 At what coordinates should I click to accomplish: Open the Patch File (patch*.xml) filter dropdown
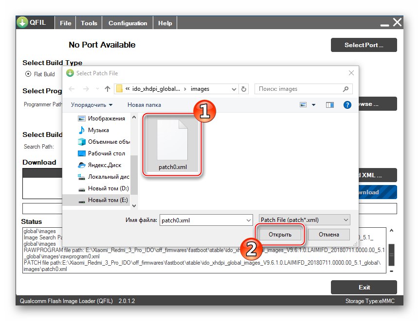pyautogui.click(x=304, y=220)
